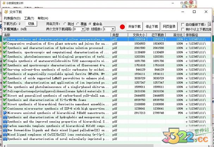Select the row 'Synthesis, spectroscopic and computational characterization'

pos(106,52)
